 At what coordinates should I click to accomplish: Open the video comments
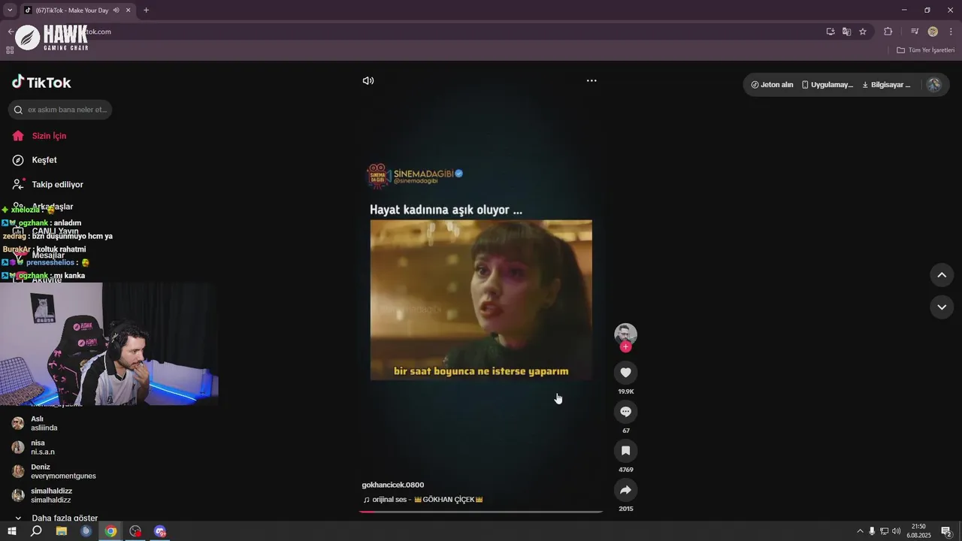pyautogui.click(x=625, y=412)
